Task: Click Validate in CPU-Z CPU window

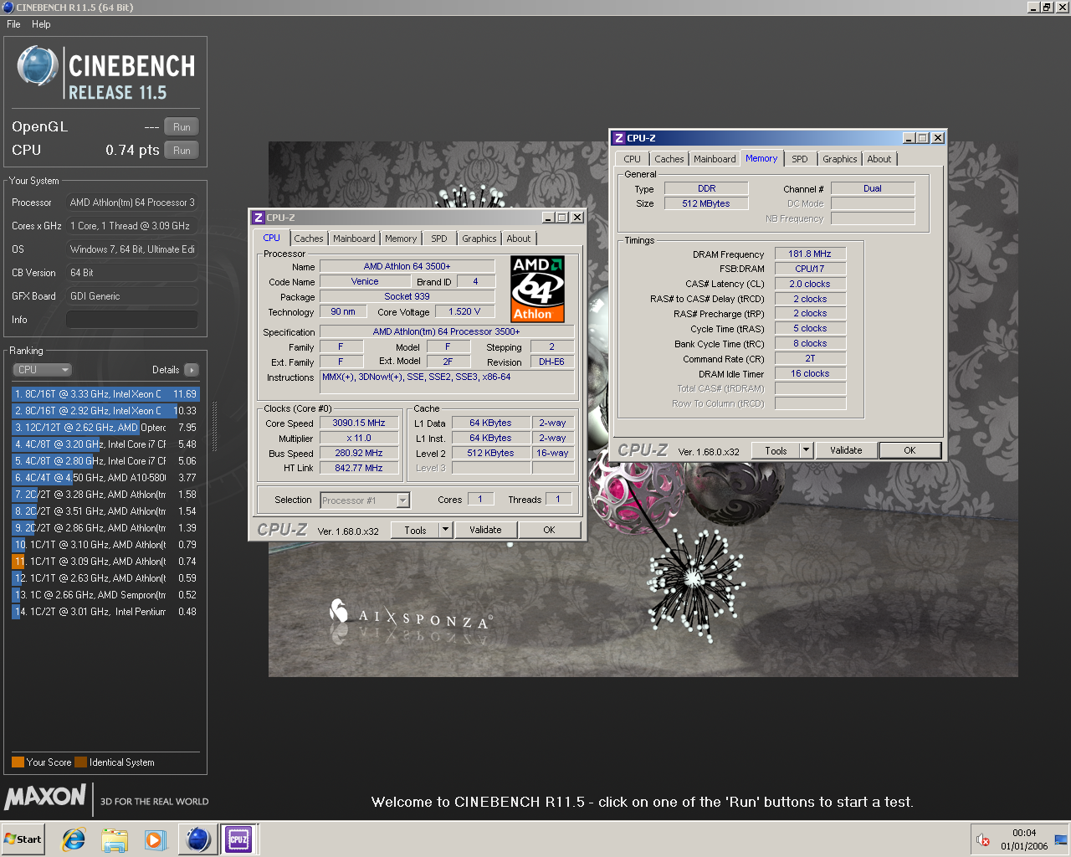Action: point(485,530)
